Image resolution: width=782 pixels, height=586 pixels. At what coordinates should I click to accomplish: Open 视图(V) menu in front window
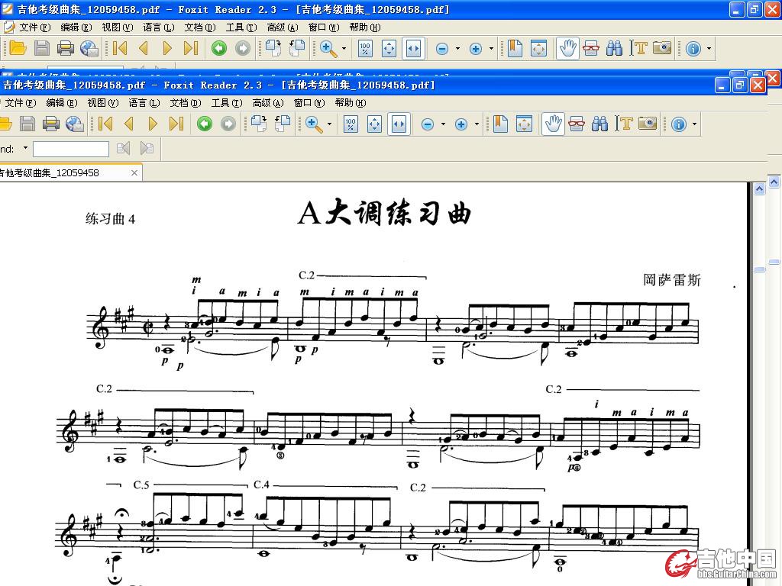click(103, 103)
